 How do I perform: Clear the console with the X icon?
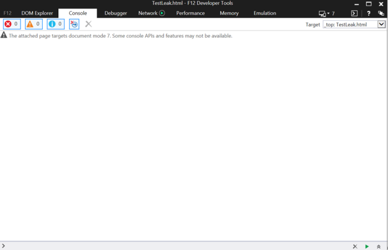(x=88, y=24)
